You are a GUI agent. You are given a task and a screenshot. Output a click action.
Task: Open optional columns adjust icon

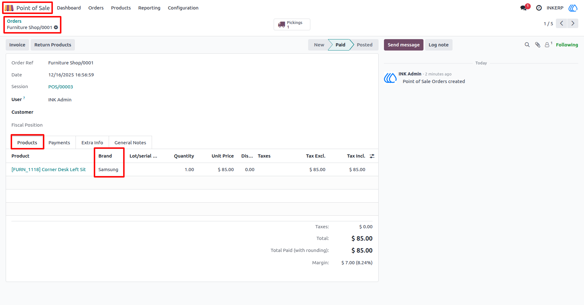372,156
